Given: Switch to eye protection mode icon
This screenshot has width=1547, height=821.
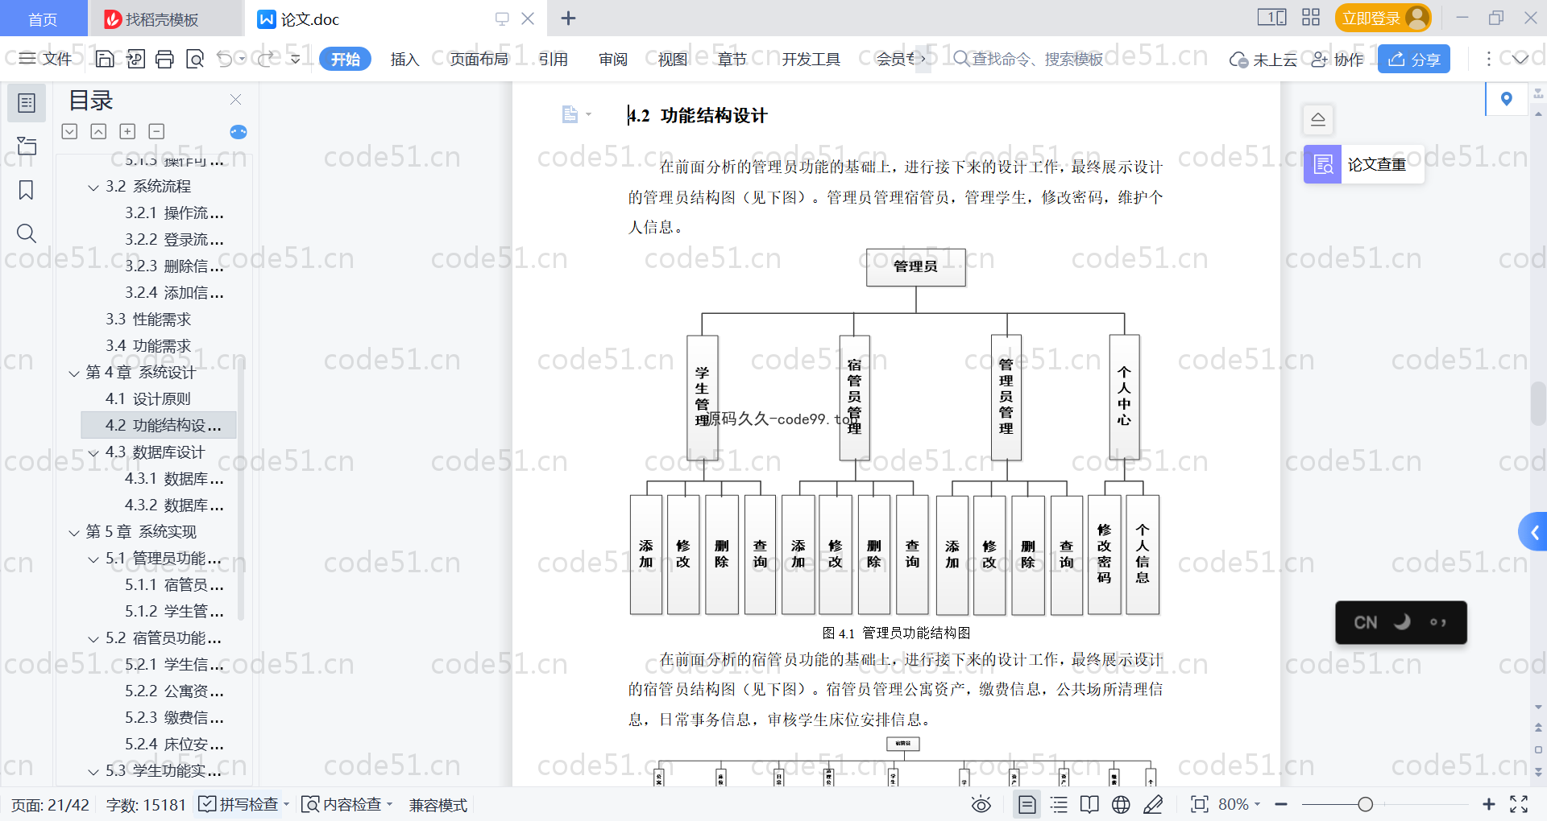Looking at the screenshot, I should click(x=981, y=804).
